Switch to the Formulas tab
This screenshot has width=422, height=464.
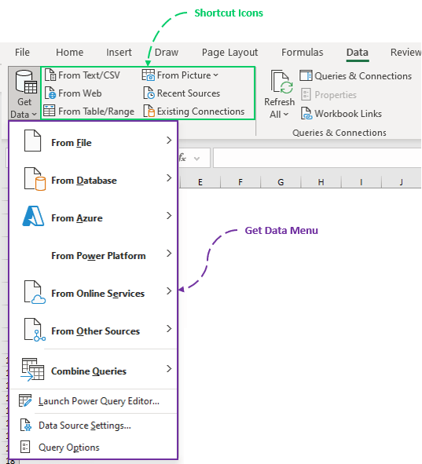tap(302, 52)
